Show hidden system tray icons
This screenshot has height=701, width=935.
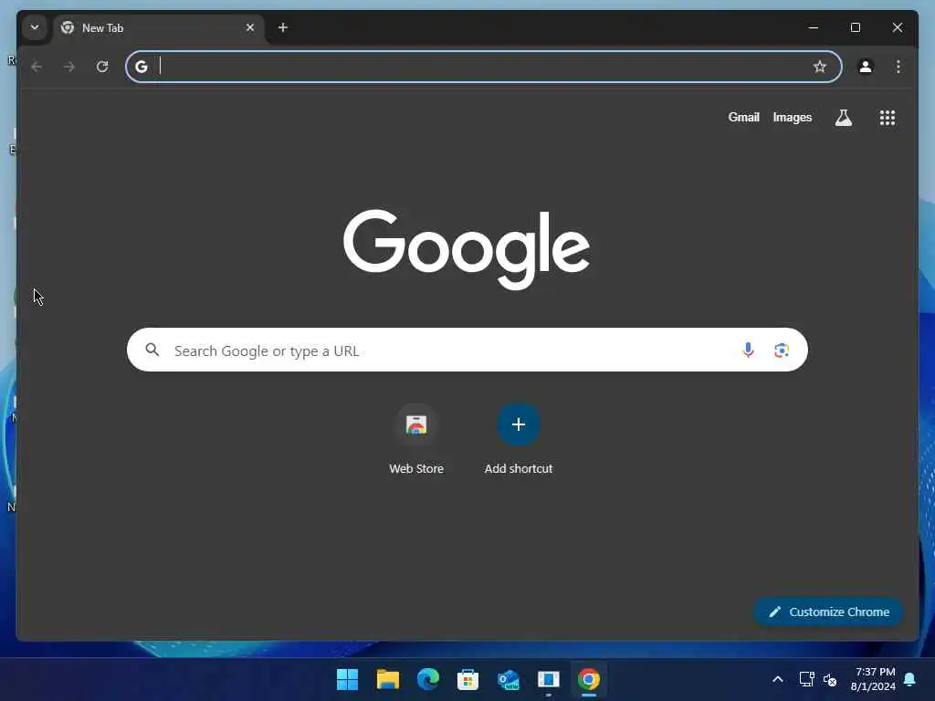778,679
